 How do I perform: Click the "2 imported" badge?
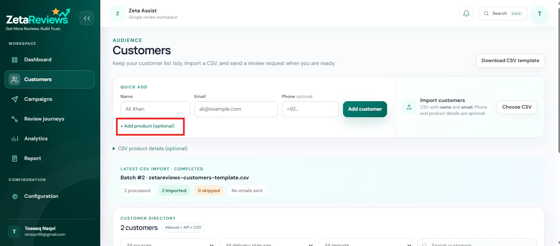[174, 190]
